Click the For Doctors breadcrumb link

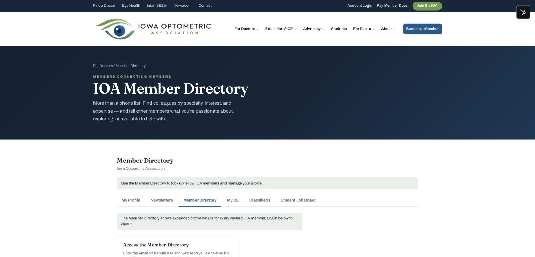pyautogui.click(x=103, y=66)
